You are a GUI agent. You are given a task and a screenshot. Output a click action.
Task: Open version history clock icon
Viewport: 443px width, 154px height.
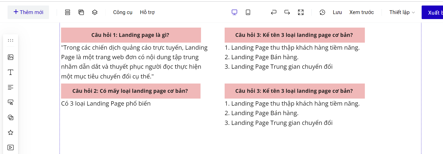(x=322, y=12)
